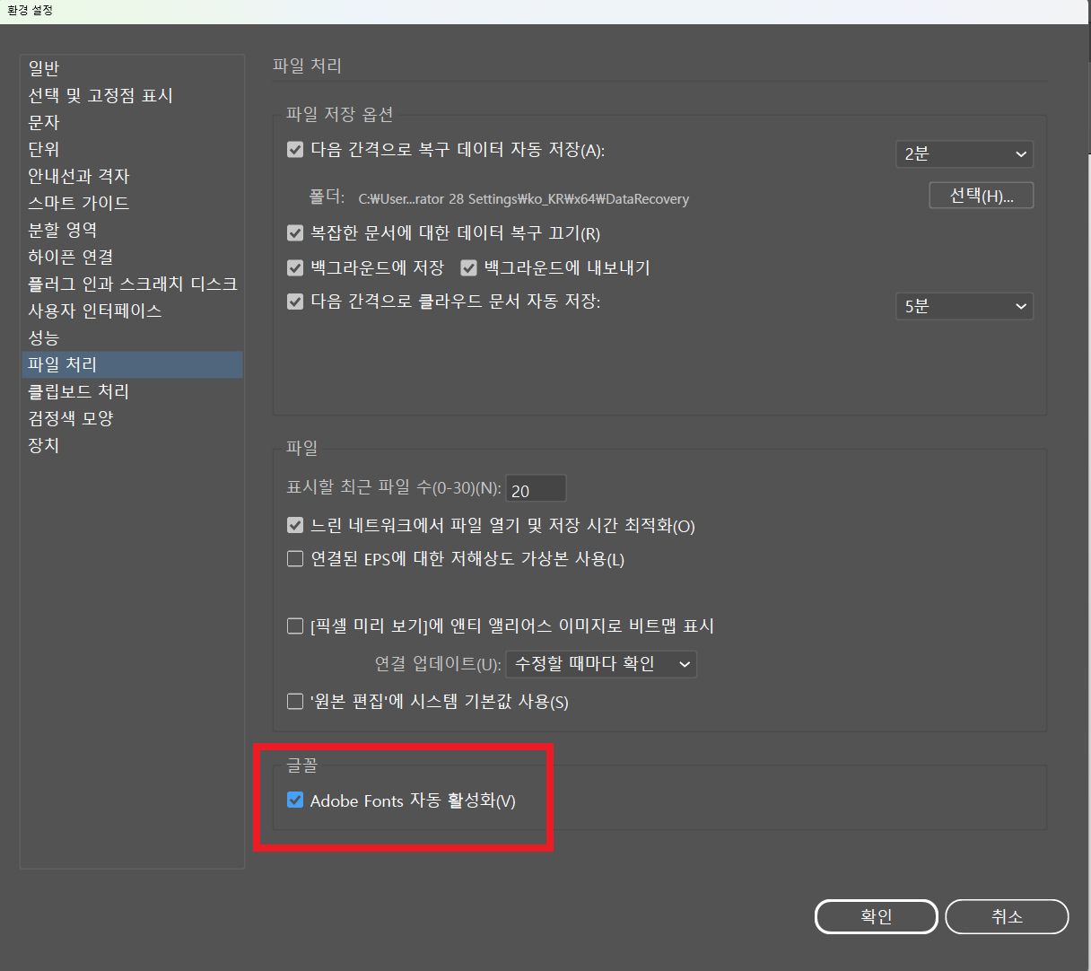Toggle 복구 데이터 자동 저장 checkbox
This screenshot has width=1091, height=971.
point(295,149)
